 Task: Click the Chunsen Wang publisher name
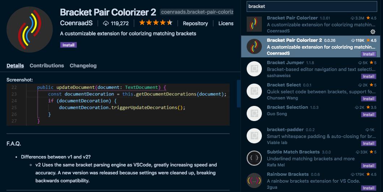(x=282, y=98)
